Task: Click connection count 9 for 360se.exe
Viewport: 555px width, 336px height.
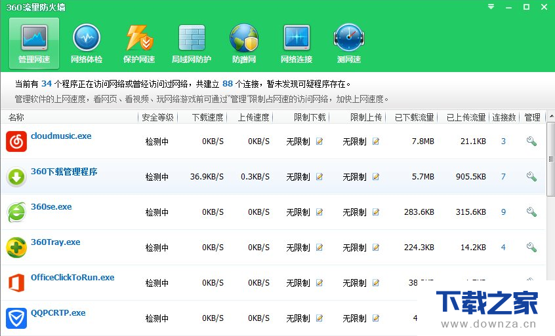Action: pyautogui.click(x=503, y=212)
